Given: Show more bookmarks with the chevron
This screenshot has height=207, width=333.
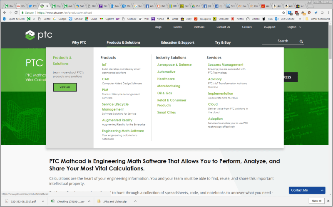Looking at the screenshot, I should (x=300, y=19).
